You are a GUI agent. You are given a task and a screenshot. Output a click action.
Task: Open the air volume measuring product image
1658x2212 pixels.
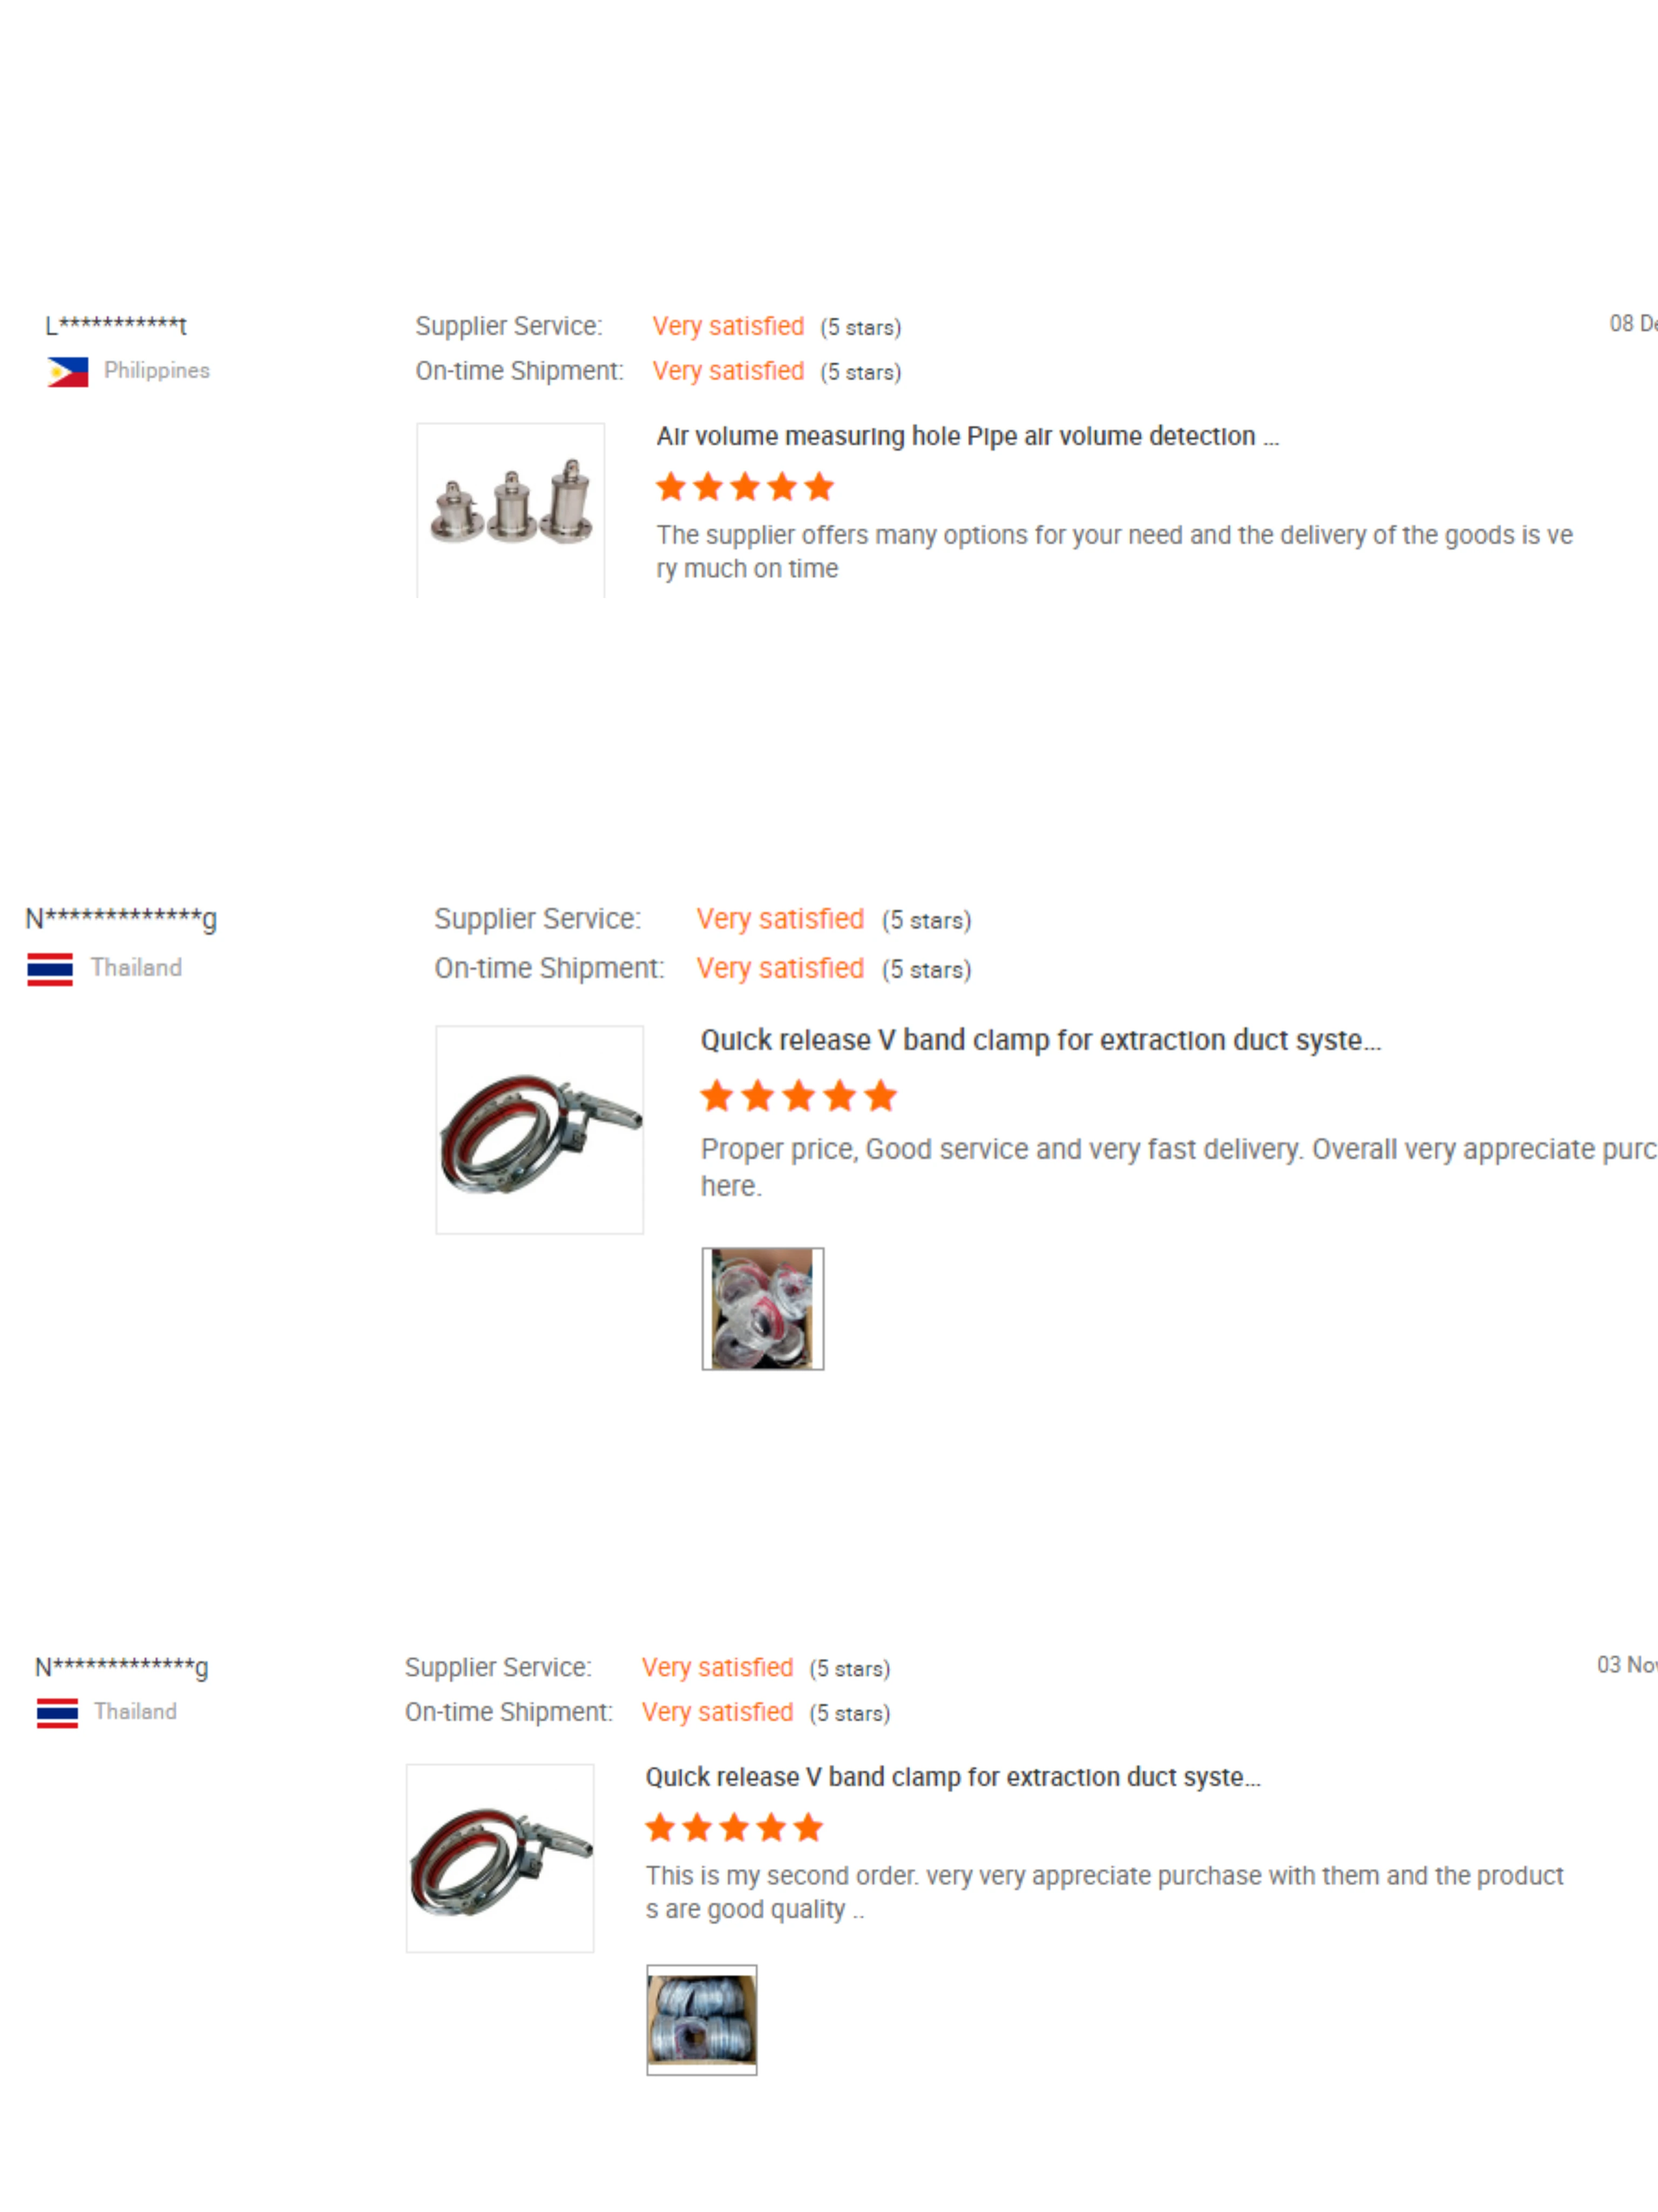[x=511, y=511]
